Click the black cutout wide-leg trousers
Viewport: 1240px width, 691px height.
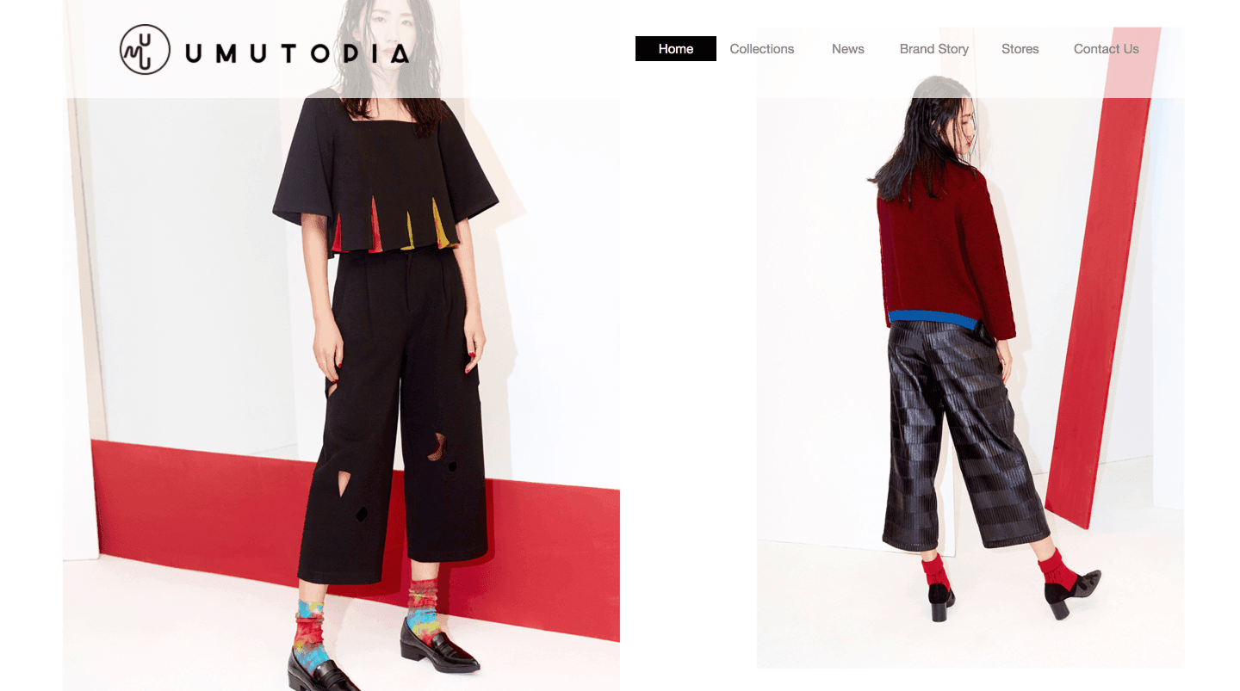click(394, 413)
